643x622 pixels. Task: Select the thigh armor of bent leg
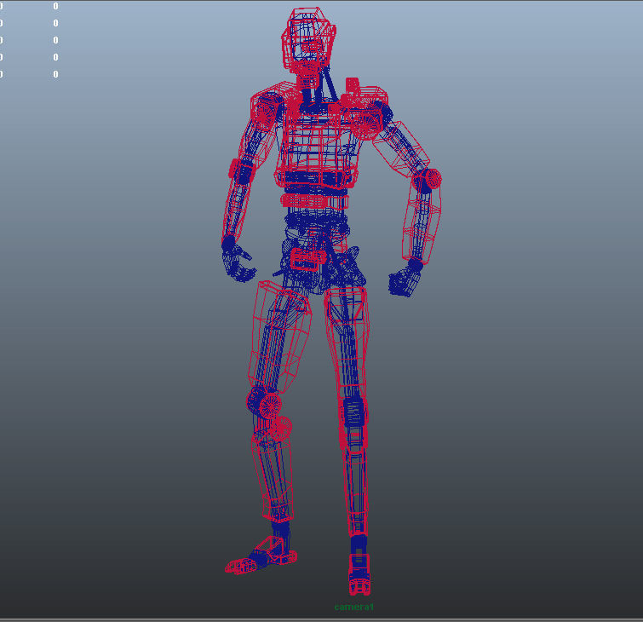click(x=279, y=336)
